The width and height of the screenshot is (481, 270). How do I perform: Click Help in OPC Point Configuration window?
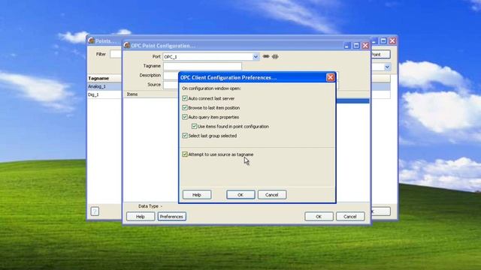point(141,217)
